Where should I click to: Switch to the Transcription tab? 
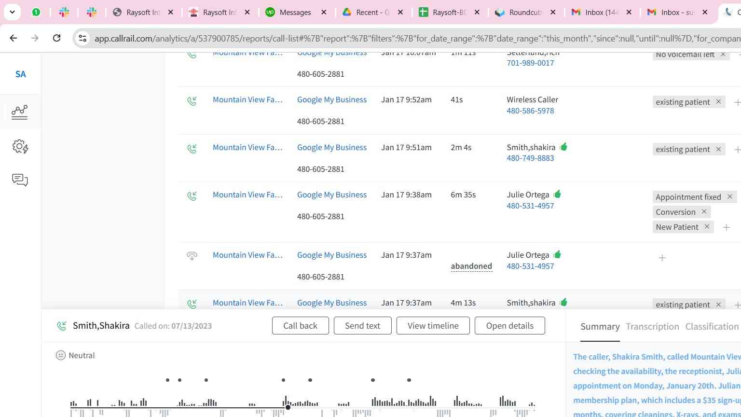point(652,327)
